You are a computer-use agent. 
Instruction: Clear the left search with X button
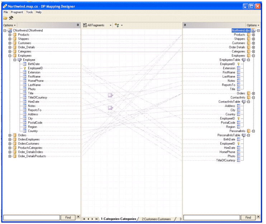pyautogui.click(x=78, y=217)
